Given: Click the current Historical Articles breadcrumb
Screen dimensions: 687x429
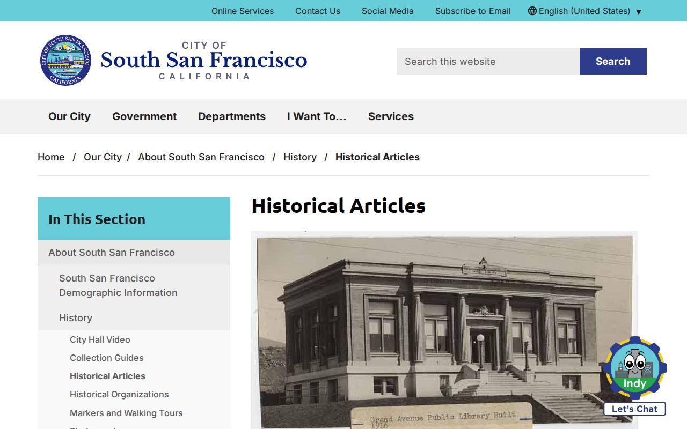Looking at the screenshot, I should pyautogui.click(x=377, y=157).
